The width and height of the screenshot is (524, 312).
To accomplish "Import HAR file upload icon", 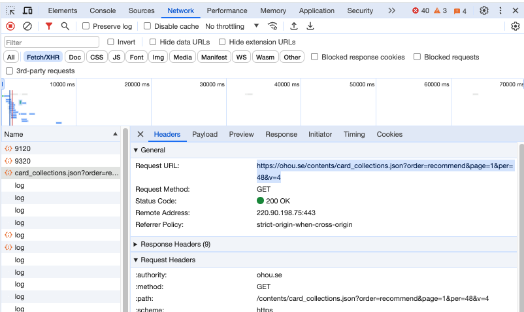I will (x=294, y=26).
